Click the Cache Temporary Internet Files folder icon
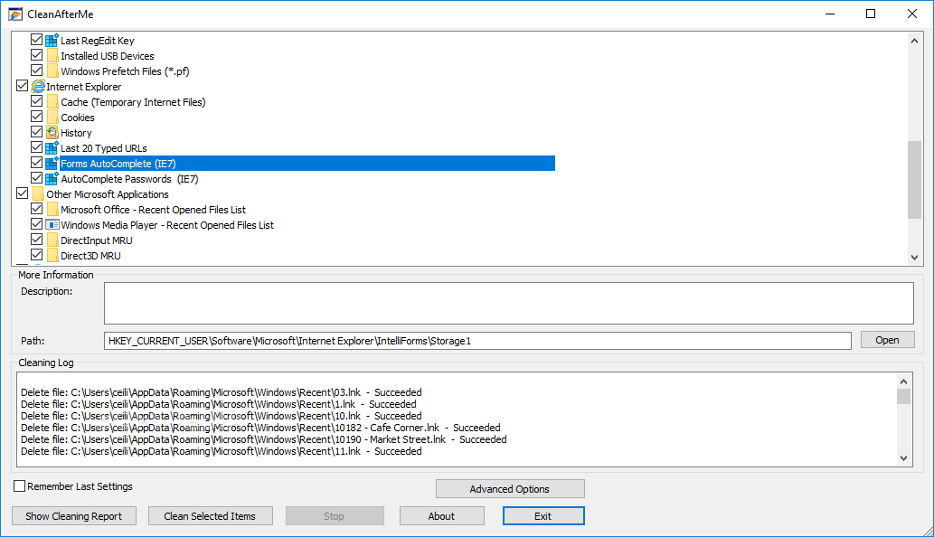This screenshot has width=934, height=537. click(x=52, y=102)
